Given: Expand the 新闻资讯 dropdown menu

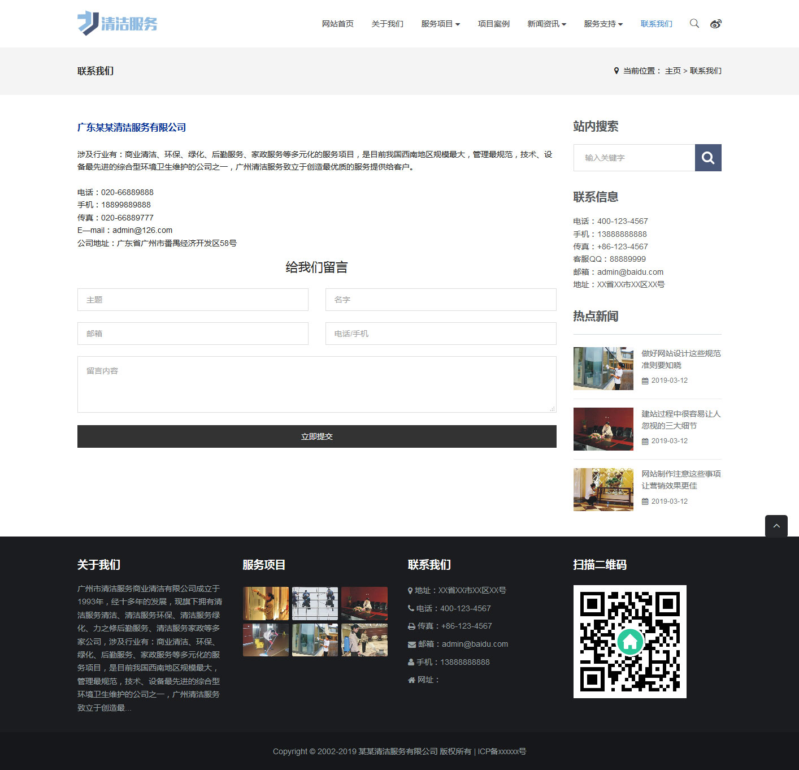Looking at the screenshot, I should tap(546, 24).
